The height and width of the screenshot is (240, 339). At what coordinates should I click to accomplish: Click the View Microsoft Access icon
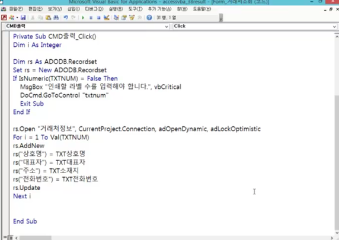pyautogui.click(x=4, y=18)
